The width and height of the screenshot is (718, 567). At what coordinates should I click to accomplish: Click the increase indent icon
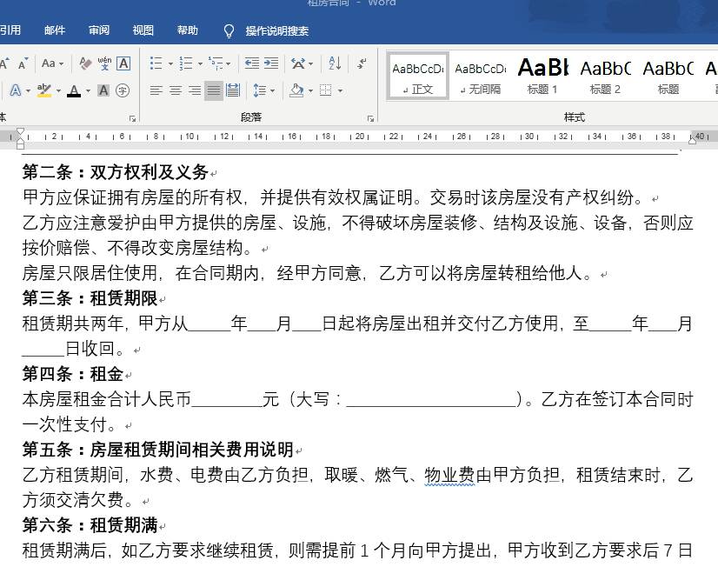point(271,63)
